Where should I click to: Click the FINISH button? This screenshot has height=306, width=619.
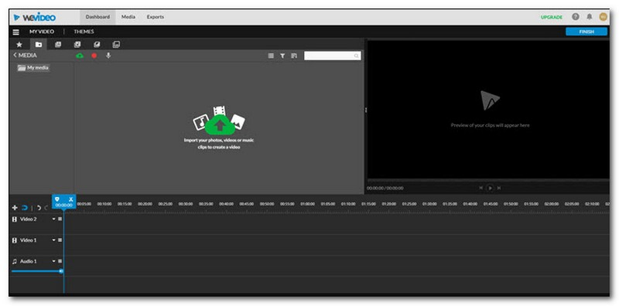(x=587, y=32)
